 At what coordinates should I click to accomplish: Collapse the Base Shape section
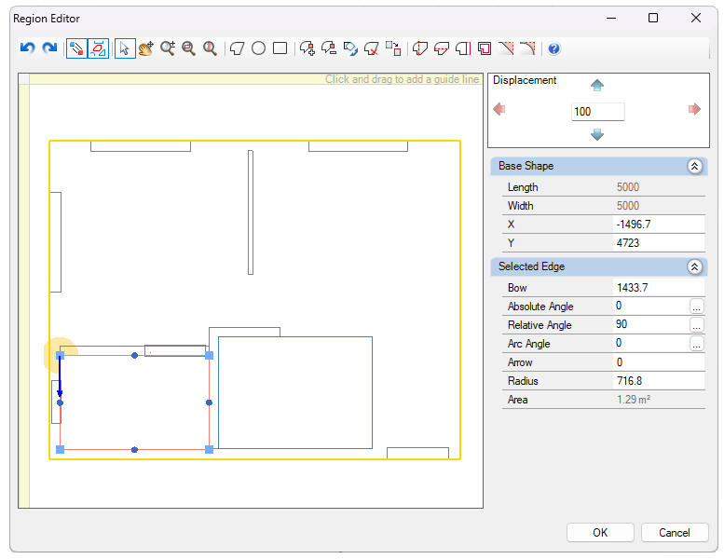pos(695,166)
